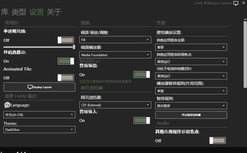Open the Language 中文(zh-CN) dropdown
Viewport: 247px width, 153px height.
pos(39,115)
